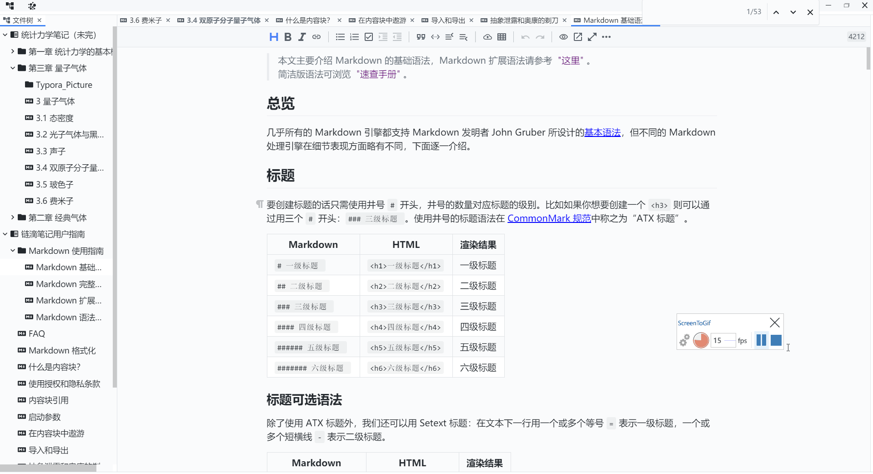Click the graph view icon in title bar
The width and height of the screenshot is (873, 474).
click(32, 6)
